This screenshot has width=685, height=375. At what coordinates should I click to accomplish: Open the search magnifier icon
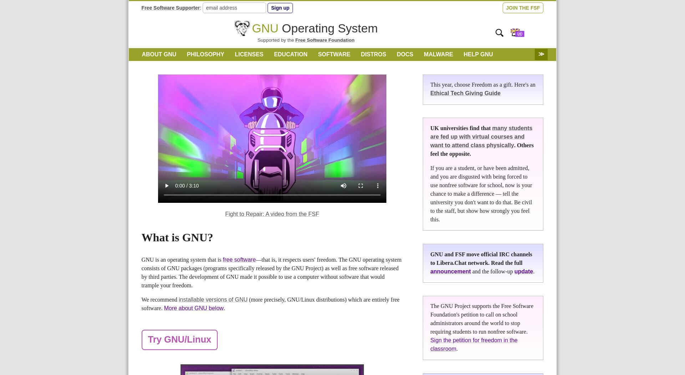(x=499, y=33)
